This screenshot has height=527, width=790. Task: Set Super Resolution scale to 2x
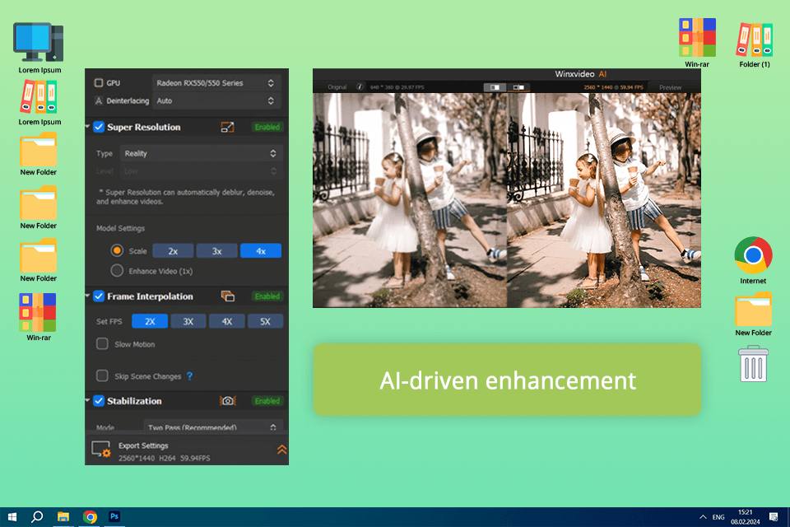pyautogui.click(x=173, y=250)
